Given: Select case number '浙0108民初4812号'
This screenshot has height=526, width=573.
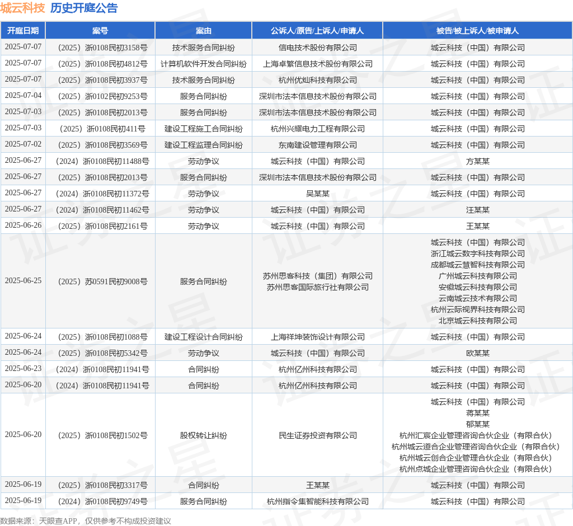Looking at the screenshot, I should [116, 64].
